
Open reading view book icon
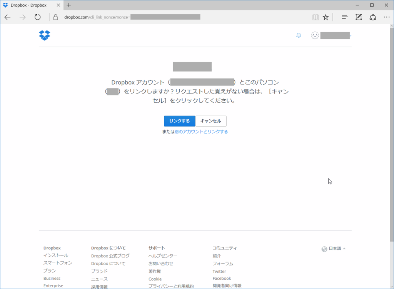pyautogui.click(x=316, y=17)
